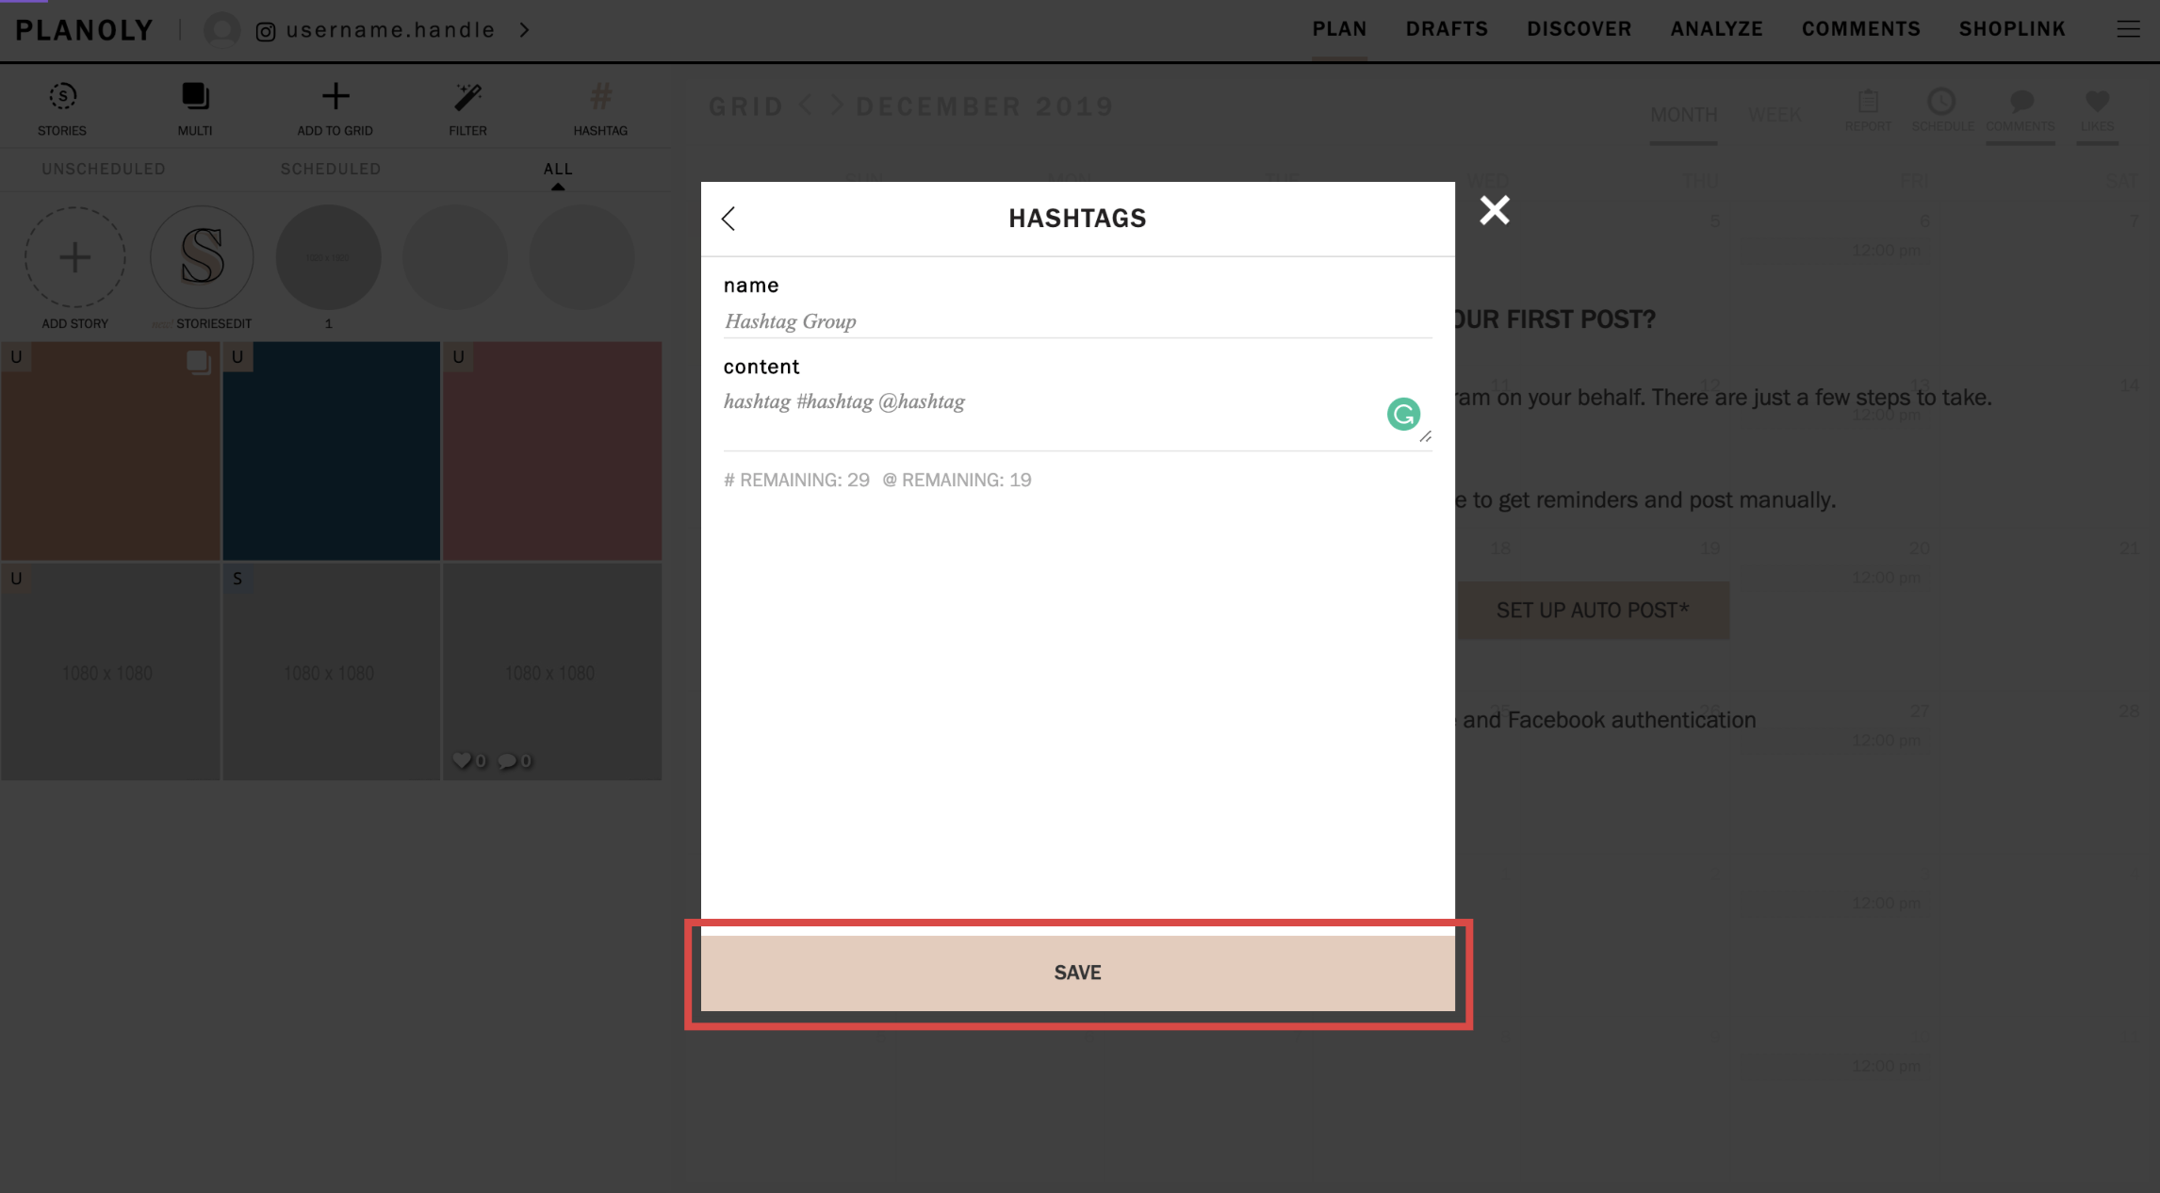
Task: Select the Multi upload icon
Action: click(x=195, y=96)
